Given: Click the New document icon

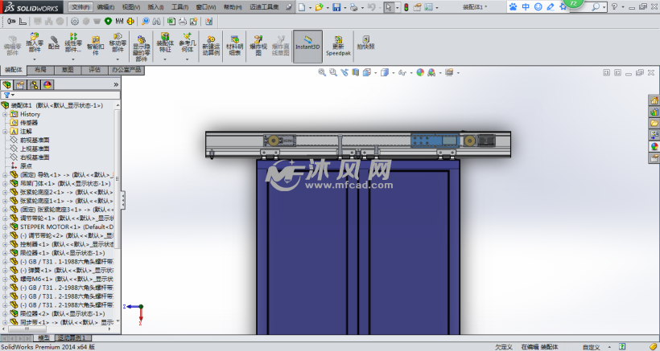Looking at the screenshot, I should pos(302,7).
